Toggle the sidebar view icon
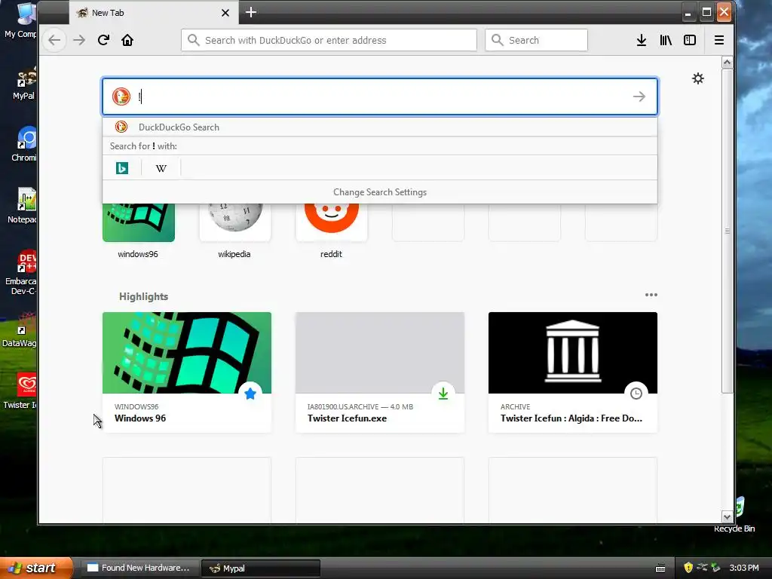This screenshot has width=772, height=579. tap(690, 41)
